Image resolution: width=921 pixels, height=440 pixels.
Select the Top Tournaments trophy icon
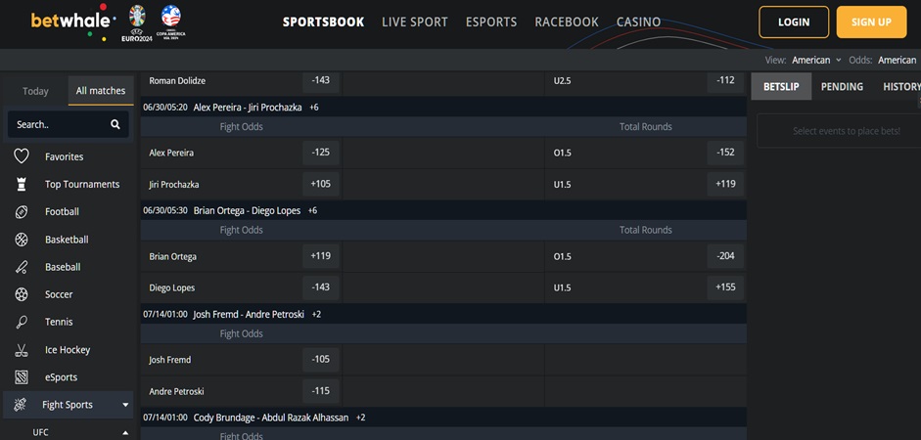pos(22,184)
